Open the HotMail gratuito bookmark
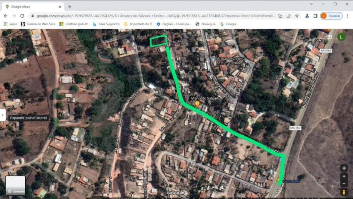 coord(74,24)
